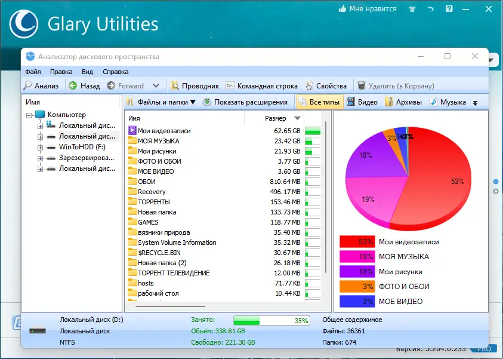Open the Правка menu
503x359 pixels.
point(61,72)
